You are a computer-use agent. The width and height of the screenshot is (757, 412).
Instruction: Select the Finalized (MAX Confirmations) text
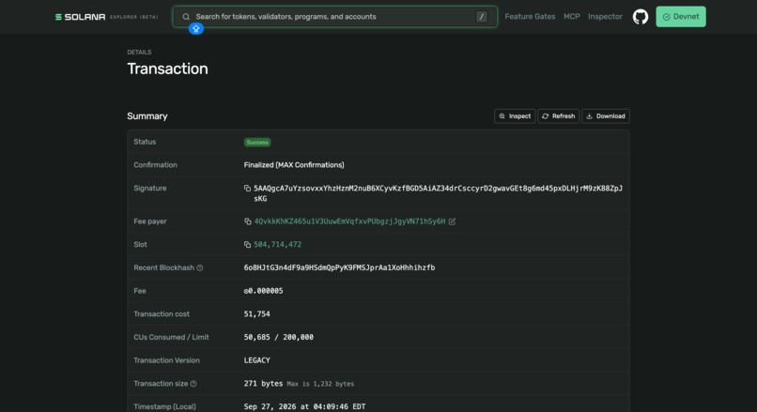[294, 165]
